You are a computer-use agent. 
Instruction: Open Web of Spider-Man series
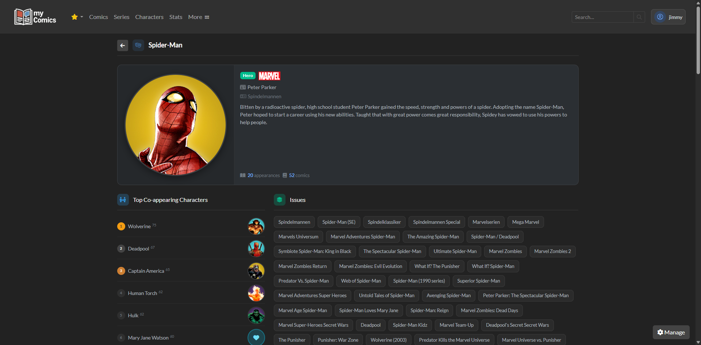click(x=361, y=281)
